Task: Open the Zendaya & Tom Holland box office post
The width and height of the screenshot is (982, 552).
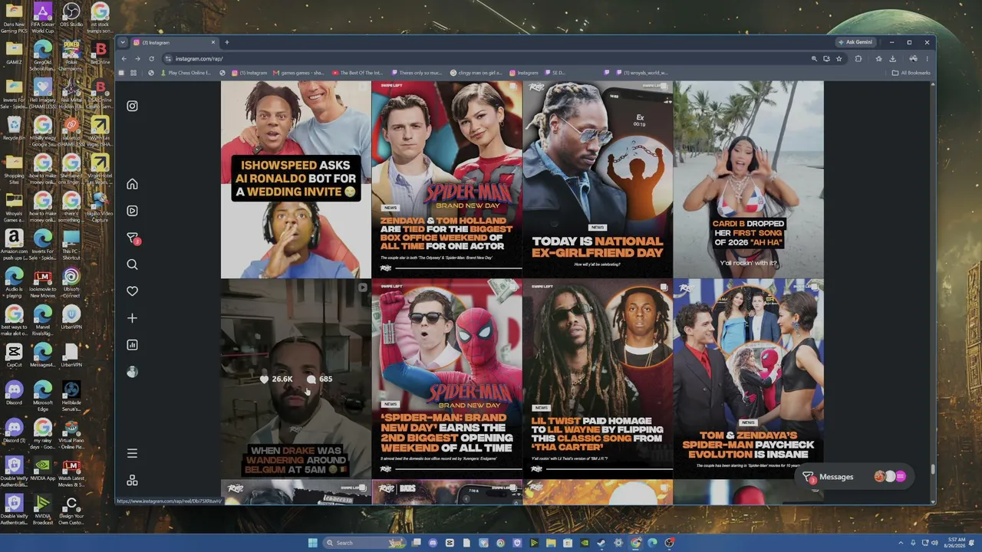Action: (x=447, y=179)
